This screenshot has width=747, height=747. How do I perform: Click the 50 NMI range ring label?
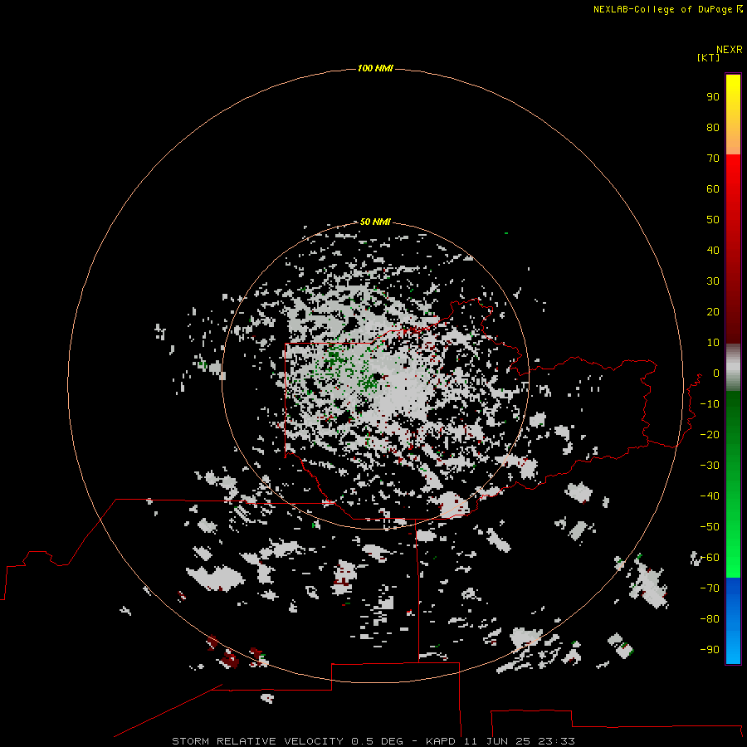[375, 222]
